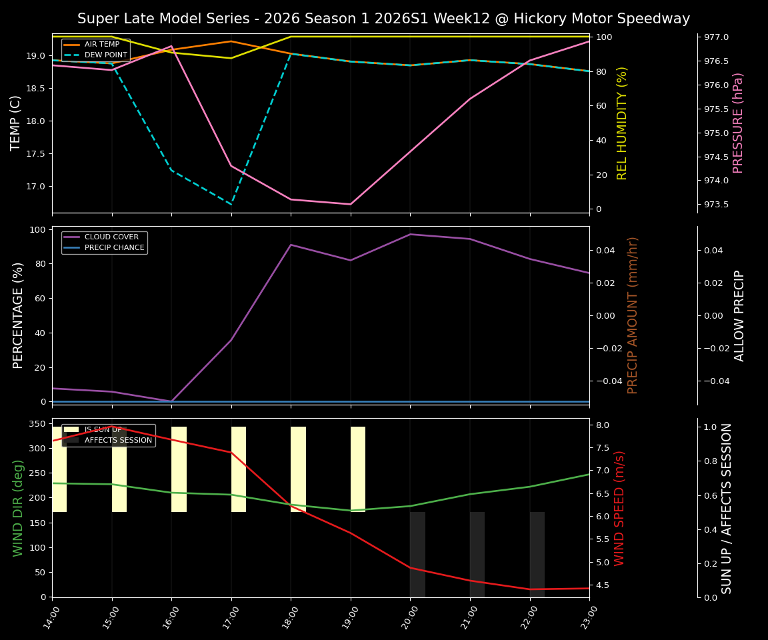Viewport: 768px width, 640px height.
Task: Click the CLOUD COVER curve at its highest point
Action: point(411,234)
